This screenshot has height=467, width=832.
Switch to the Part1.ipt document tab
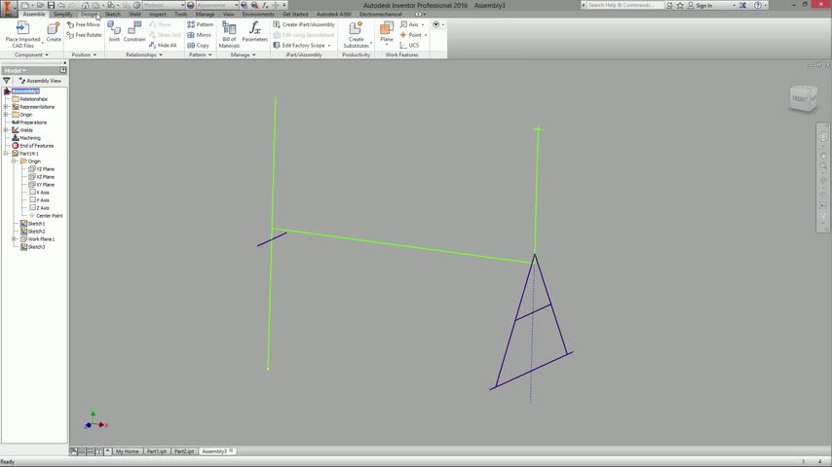[157, 451]
